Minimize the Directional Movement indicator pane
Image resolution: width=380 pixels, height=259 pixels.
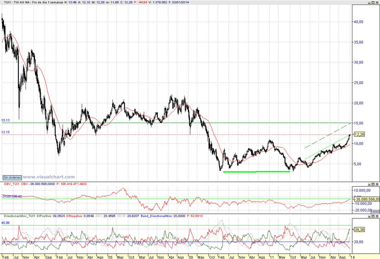pos(369,216)
